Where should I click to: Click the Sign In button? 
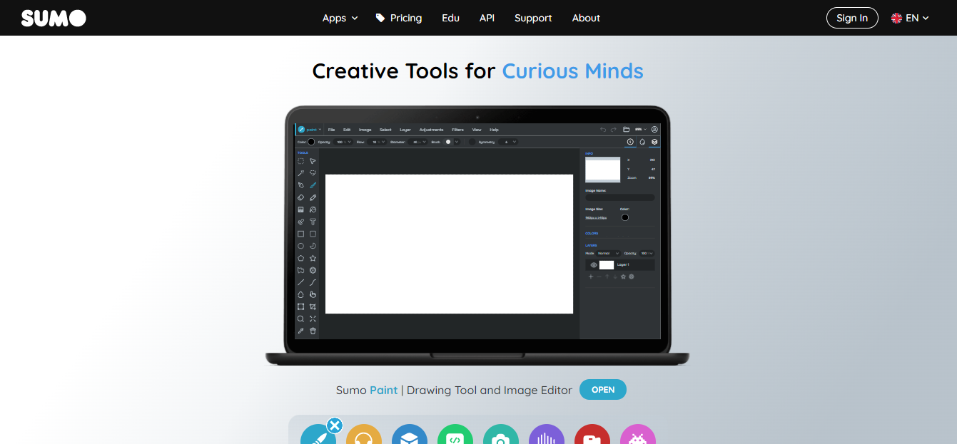(x=852, y=18)
